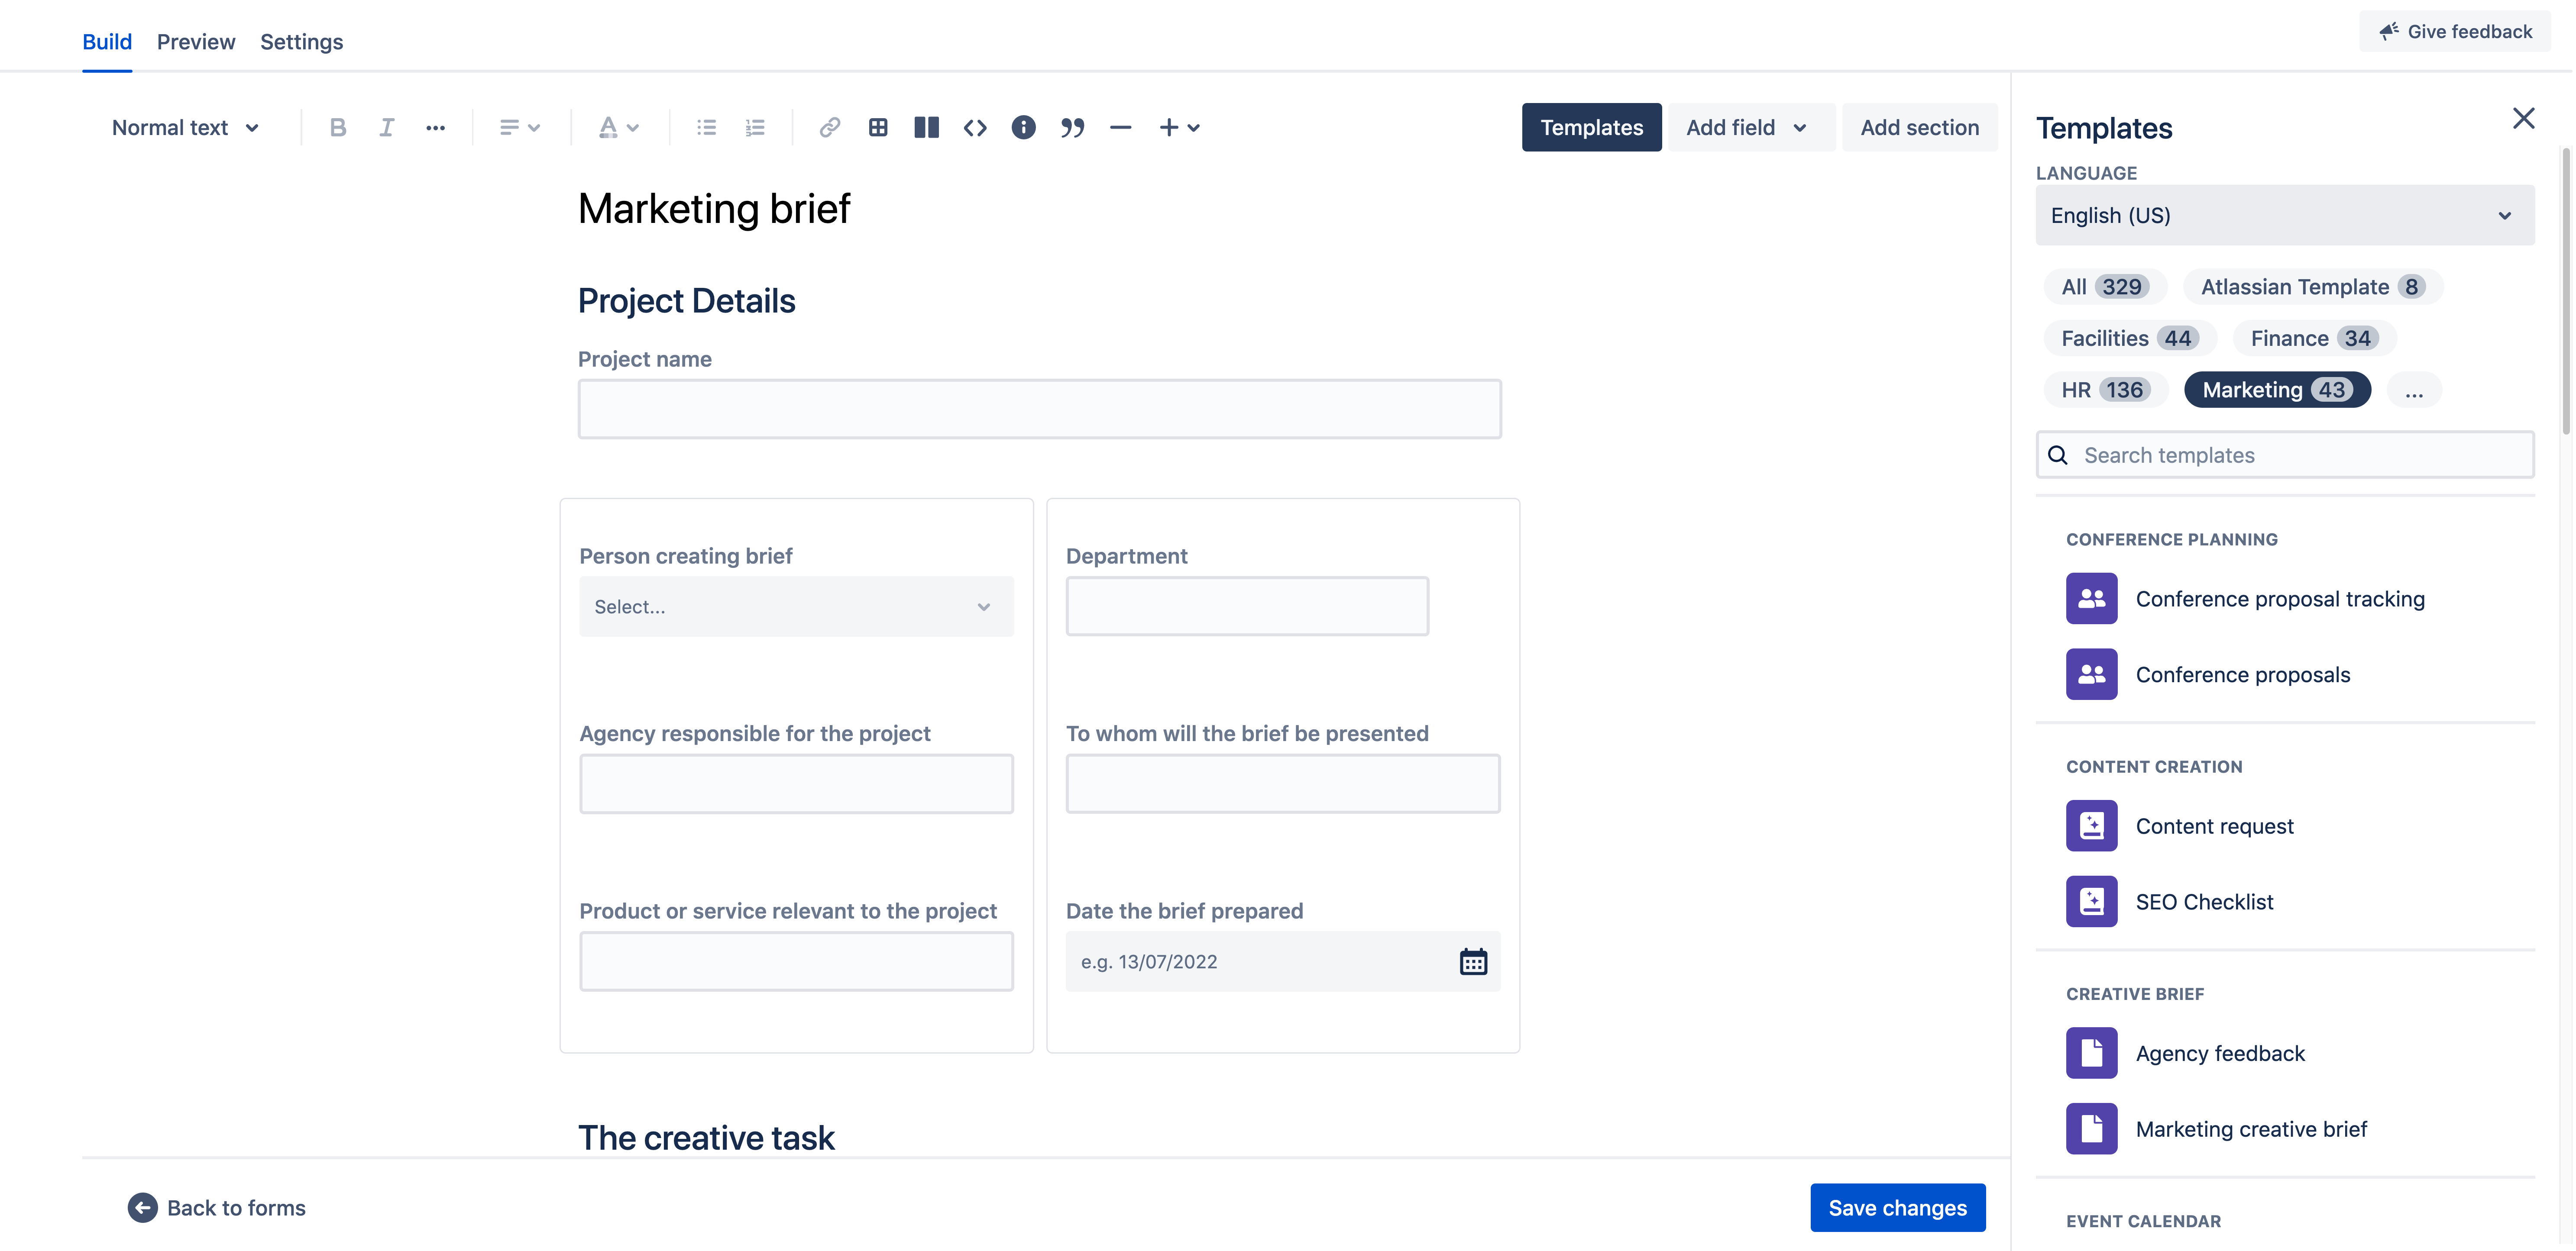Click the Project name input field
The height and width of the screenshot is (1251, 2576).
coord(1039,409)
